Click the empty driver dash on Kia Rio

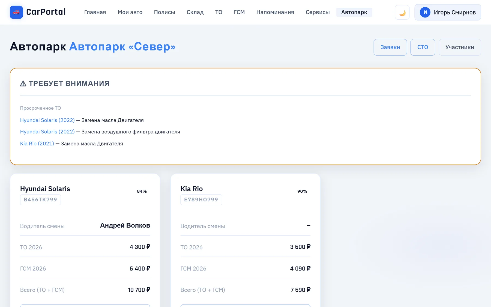309,225
